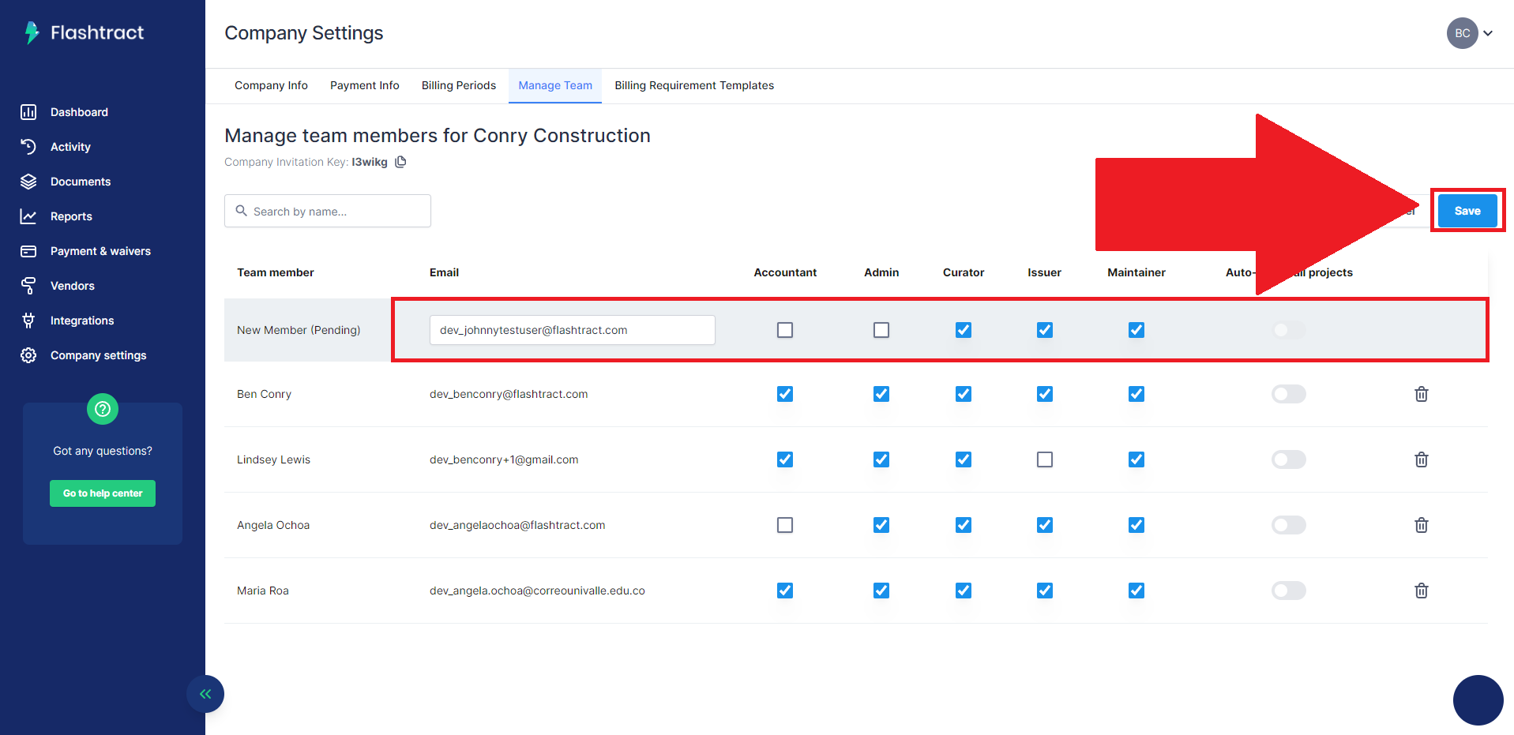Click the new member email input

573,330
